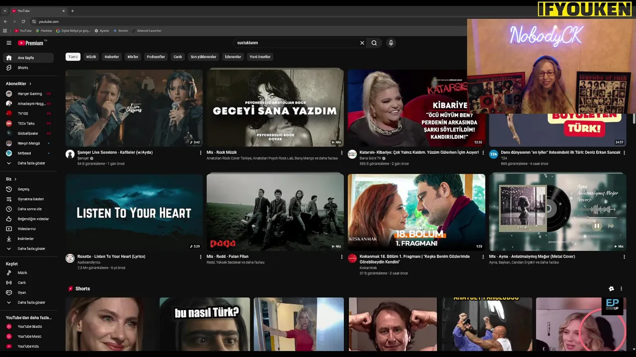The image size is (636, 357).
Task: Open Mix - Rock Müzik options menu
Action: tap(341, 153)
